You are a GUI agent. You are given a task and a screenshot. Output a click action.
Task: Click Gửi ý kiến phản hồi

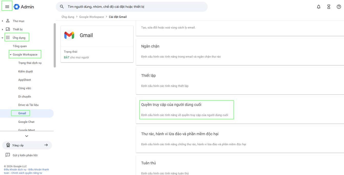pyautogui.click(x=25, y=155)
